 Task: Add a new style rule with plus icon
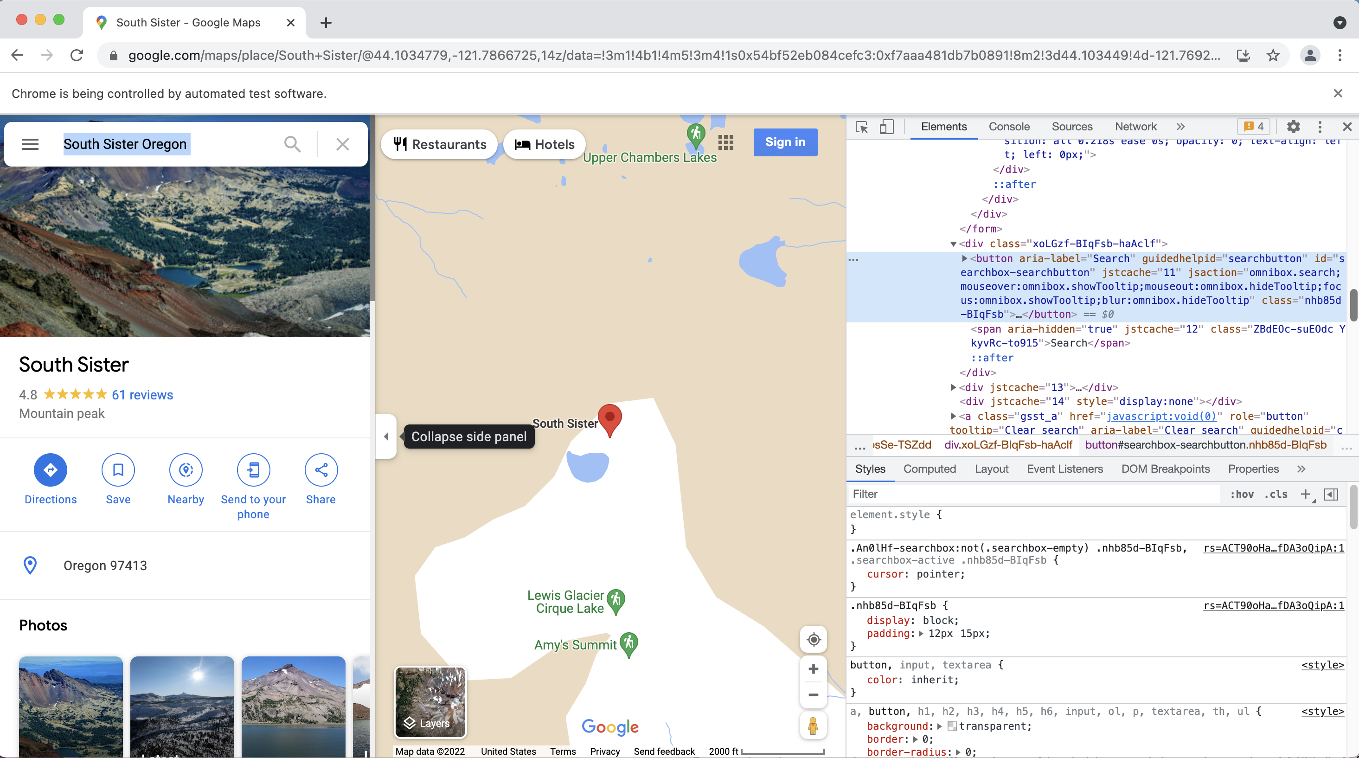1306,494
